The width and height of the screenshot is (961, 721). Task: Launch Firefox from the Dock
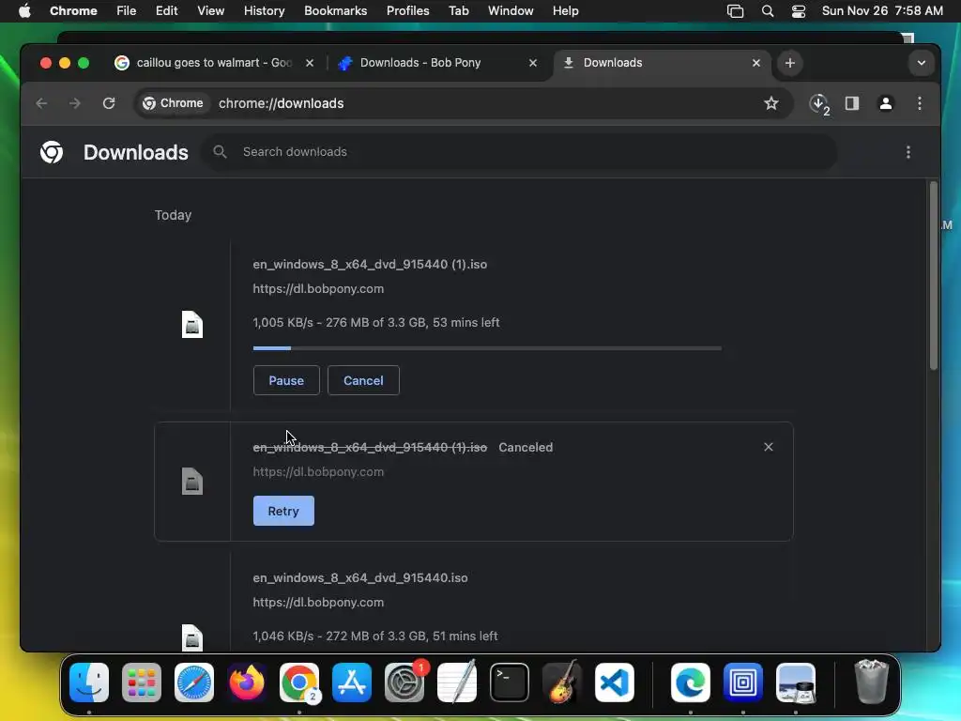[x=247, y=683]
